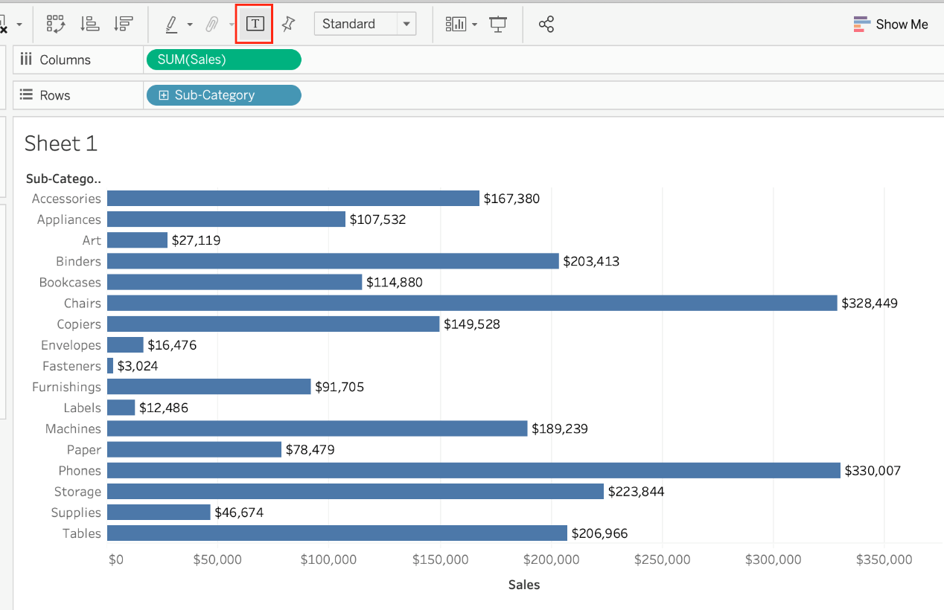Open the Show/Hide Cards dropdown arrow
This screenshot has width=944, height=610.
click(474, 25)
